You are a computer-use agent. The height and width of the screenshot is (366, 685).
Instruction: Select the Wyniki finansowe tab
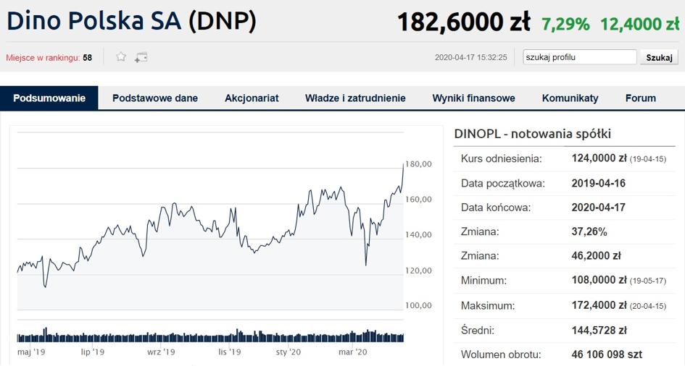tap(473, 98)
